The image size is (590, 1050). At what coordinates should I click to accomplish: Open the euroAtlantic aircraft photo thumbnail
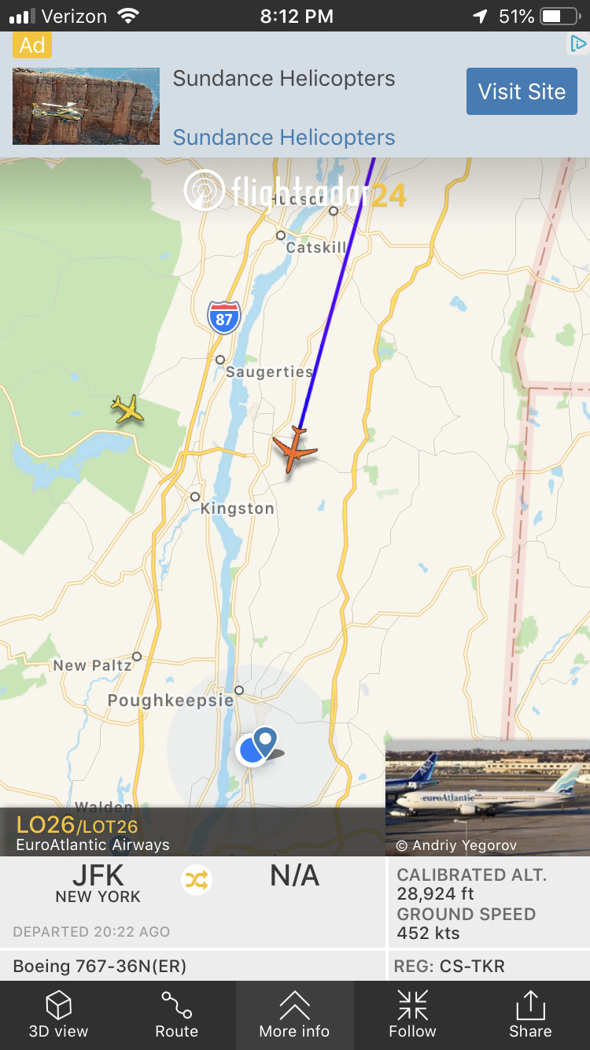tap(488, 798)
